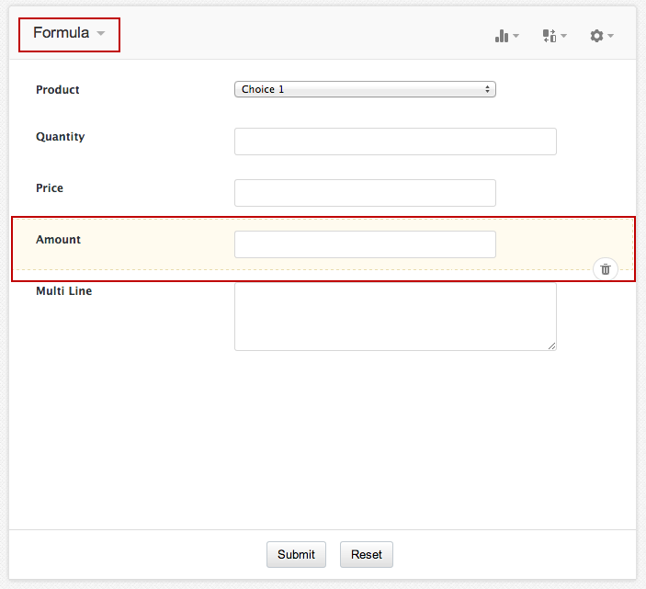This screenshot has width=646, height=589.
Task: Click the arrow beside the bar chart icon
Action: point(516,37)
